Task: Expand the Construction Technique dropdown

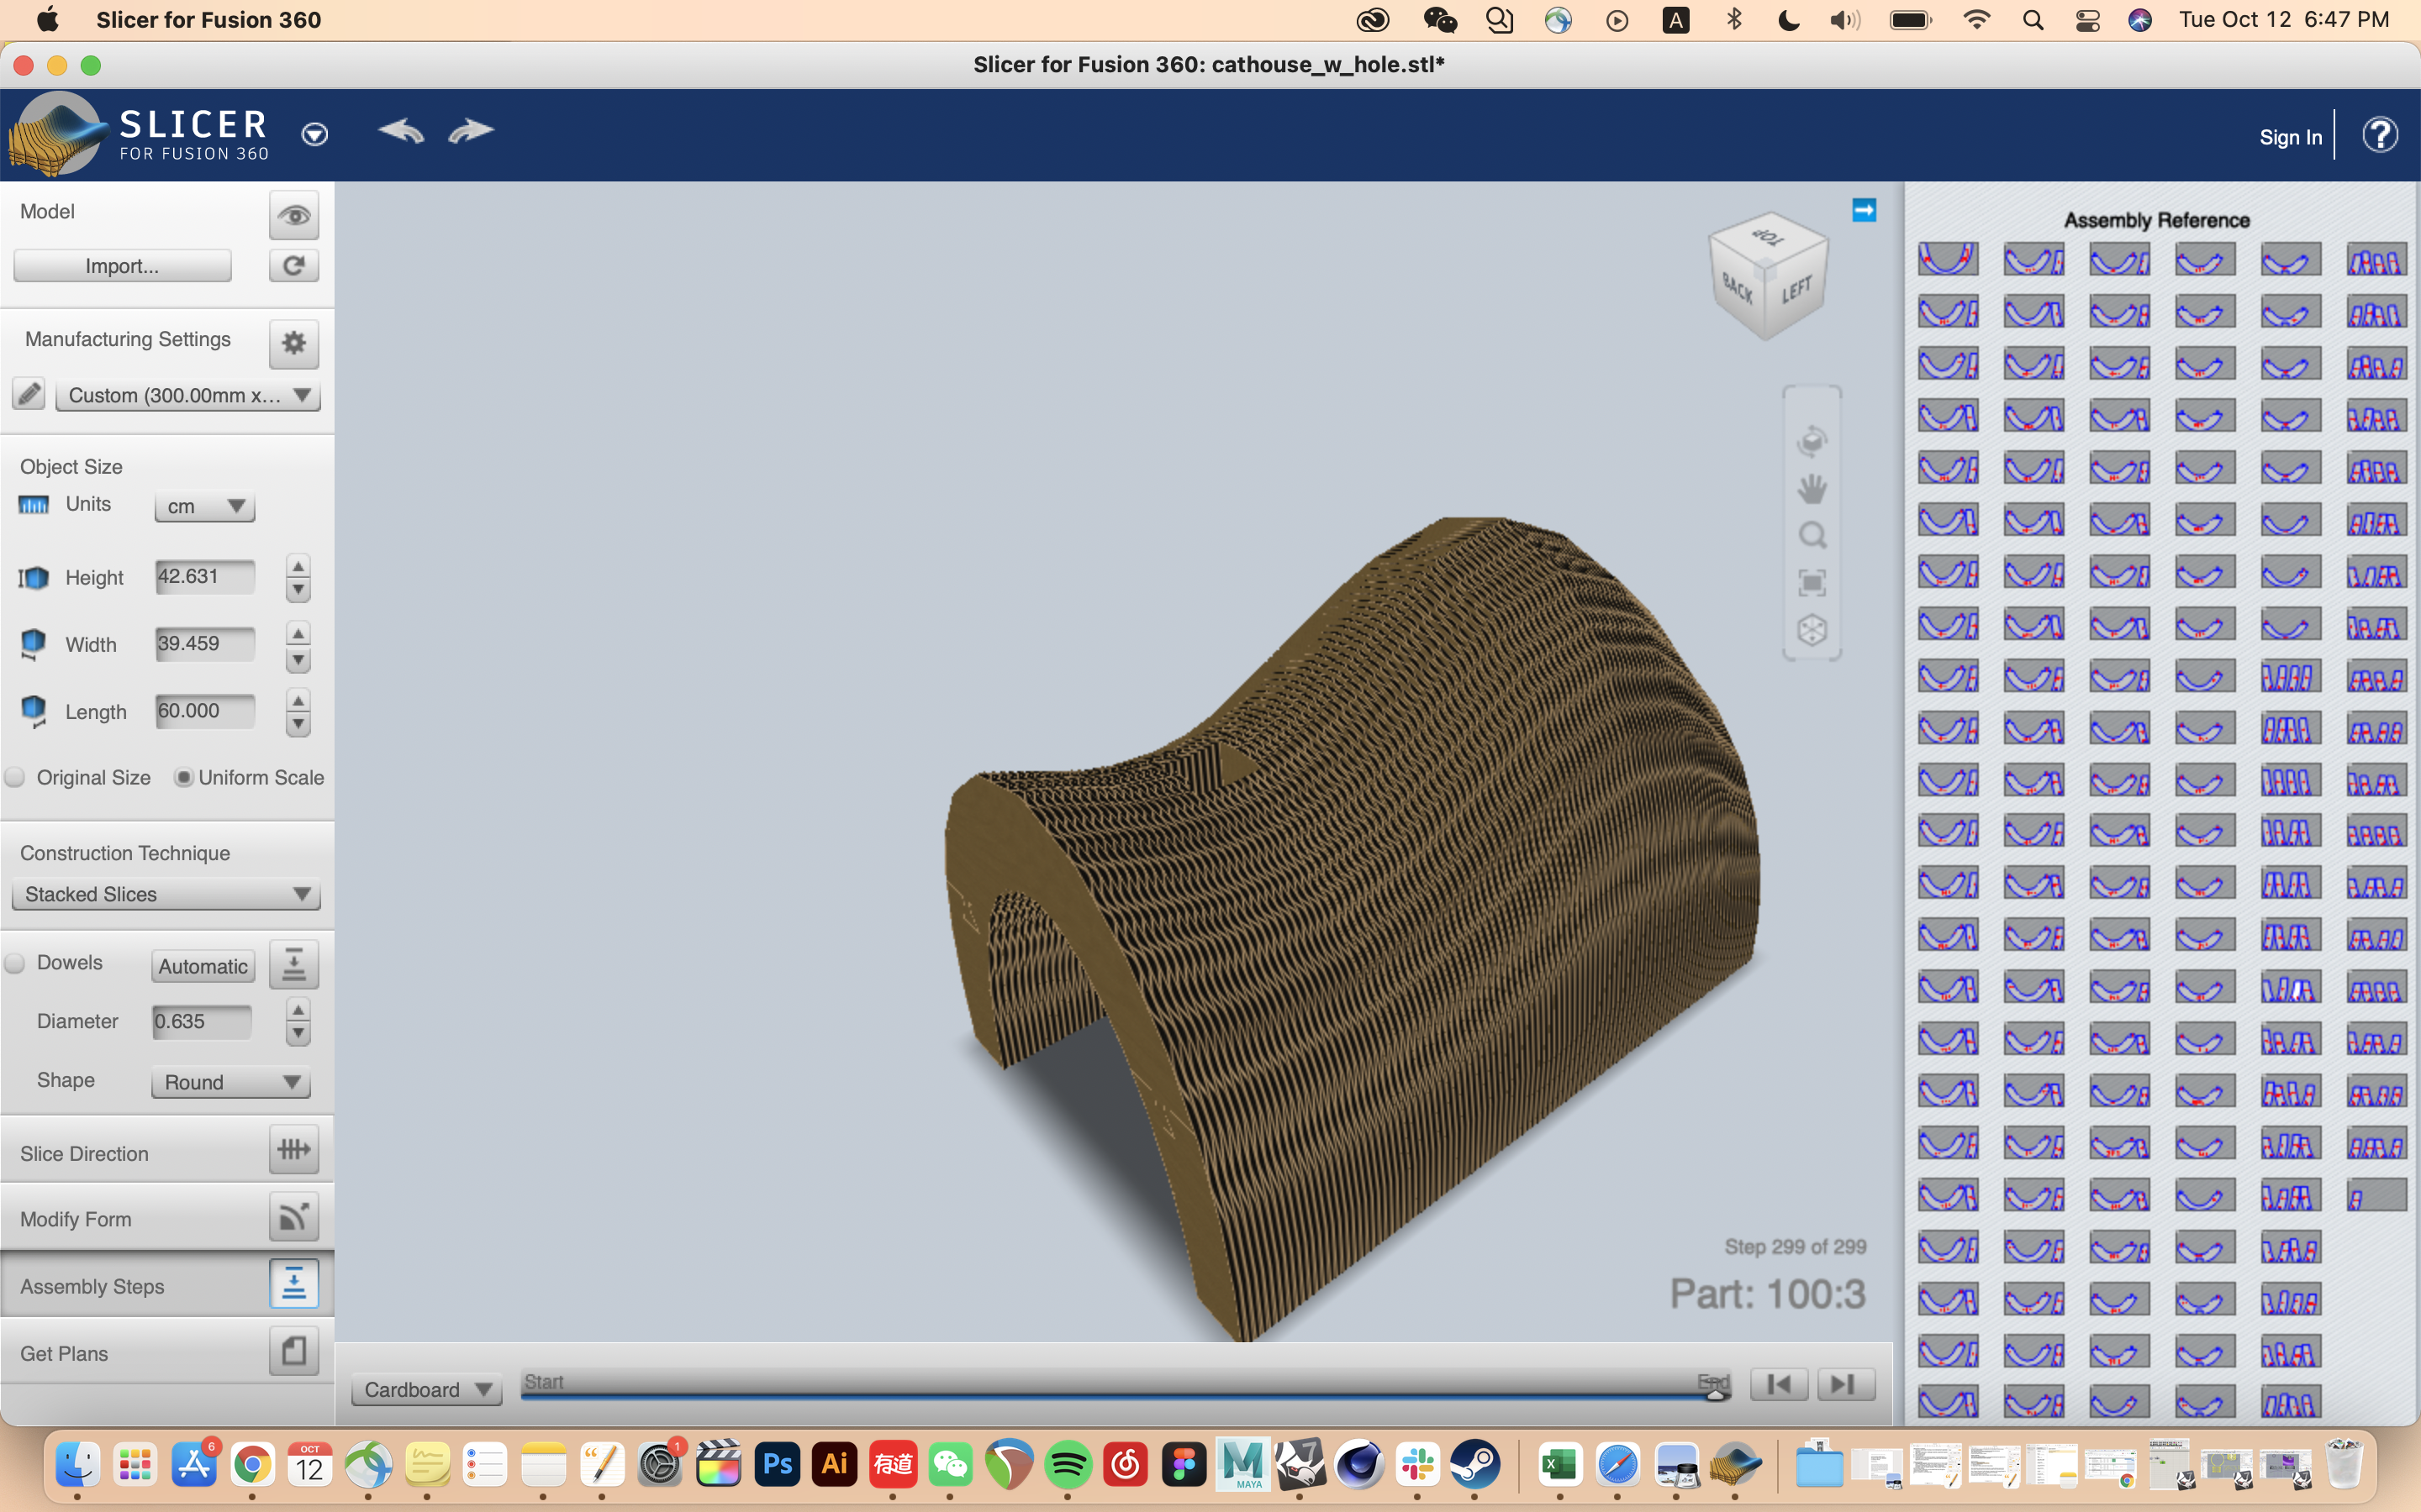Action: (x=162, y=894)
